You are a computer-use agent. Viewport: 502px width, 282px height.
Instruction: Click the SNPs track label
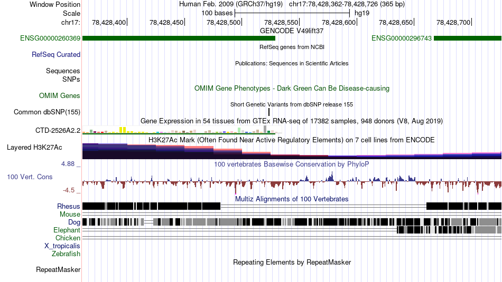71,79
